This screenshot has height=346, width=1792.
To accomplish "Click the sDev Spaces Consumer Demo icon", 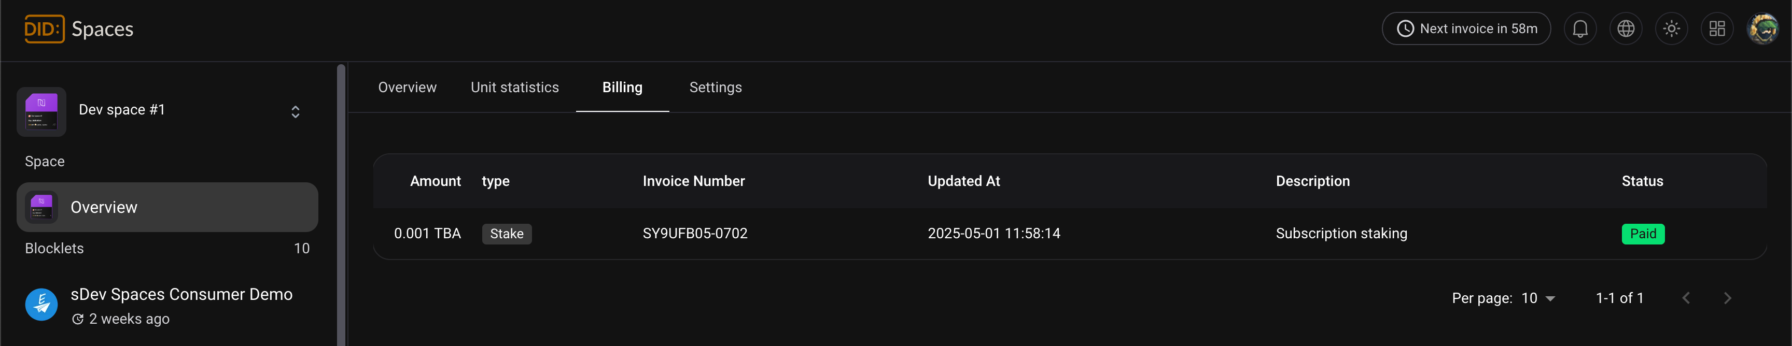I will (41, 305).
